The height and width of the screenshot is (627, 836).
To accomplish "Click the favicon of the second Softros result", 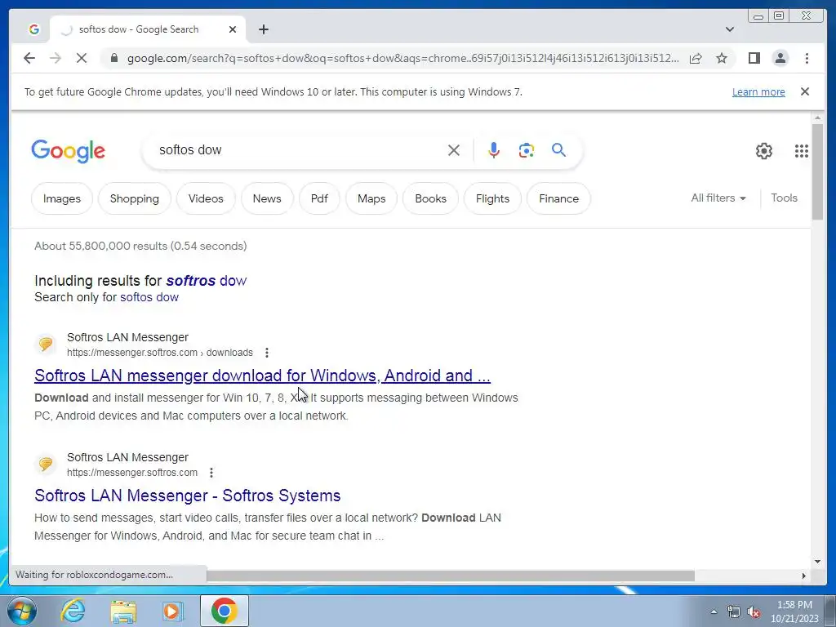I will (x=46, y=465).
